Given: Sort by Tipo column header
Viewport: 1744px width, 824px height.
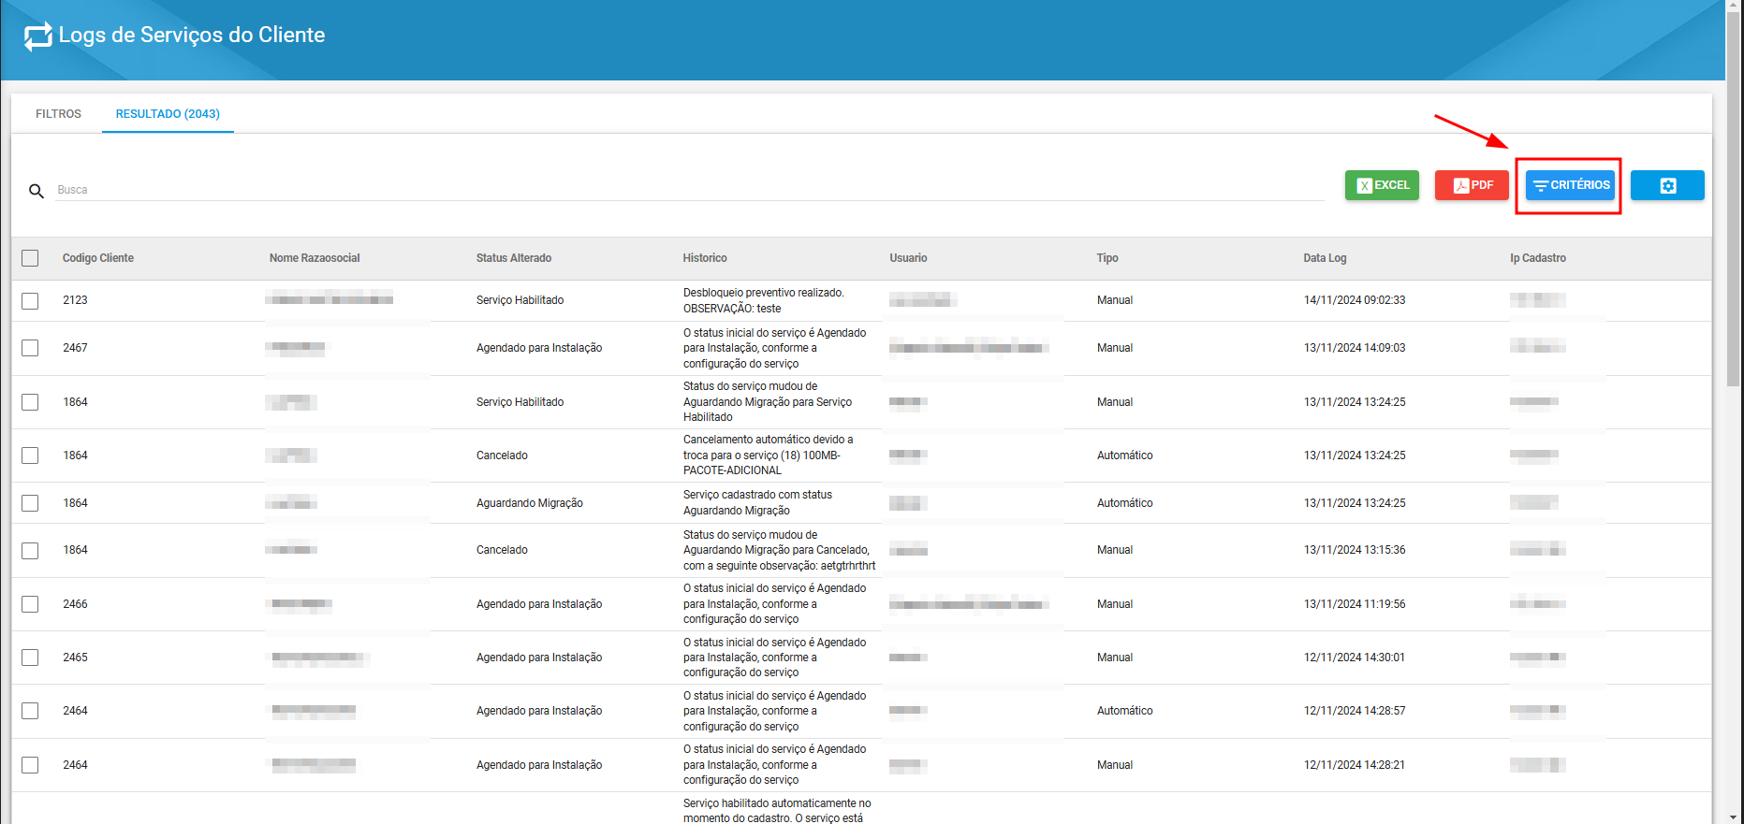Looking at the screenshot, I should pos(1107,258).
